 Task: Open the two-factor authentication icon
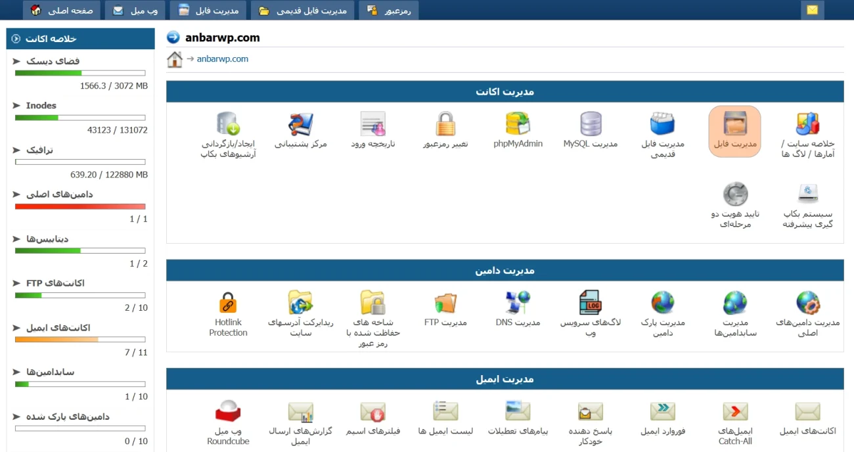(734, 194)
